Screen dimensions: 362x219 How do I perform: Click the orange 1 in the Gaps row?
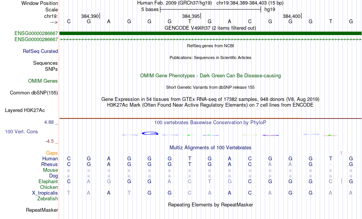[x=341, y=153]
